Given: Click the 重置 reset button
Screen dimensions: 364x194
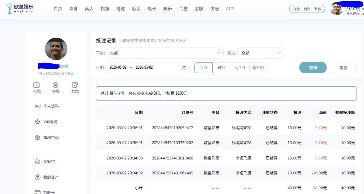Looking at the screenshot, I should coord(343,68).
